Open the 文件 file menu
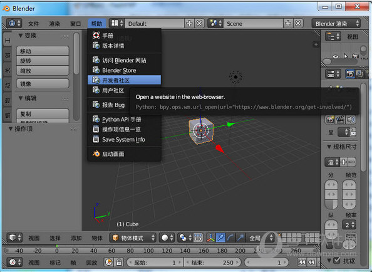This screenshot has height=272, width=372. (x=33, y=23)
